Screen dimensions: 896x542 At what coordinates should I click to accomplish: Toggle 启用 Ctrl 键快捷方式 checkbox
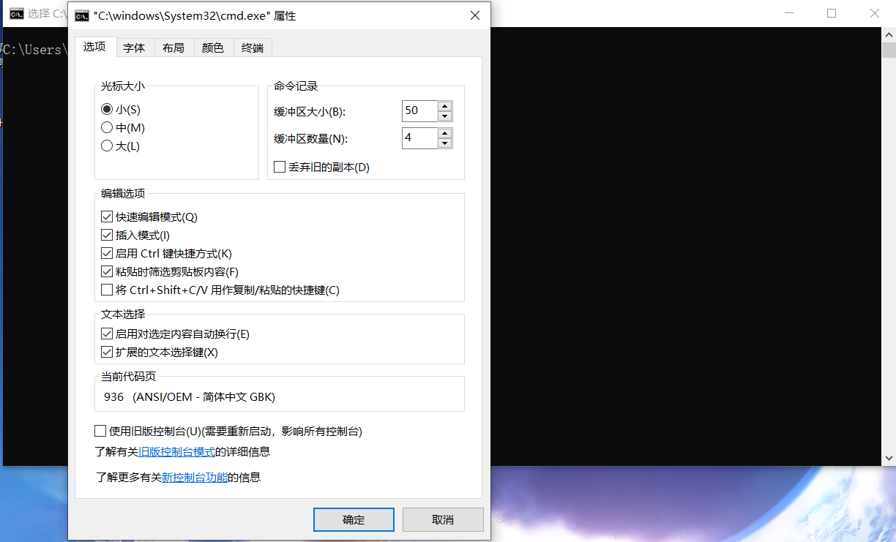pyautogui.click(x=108, y=254)
